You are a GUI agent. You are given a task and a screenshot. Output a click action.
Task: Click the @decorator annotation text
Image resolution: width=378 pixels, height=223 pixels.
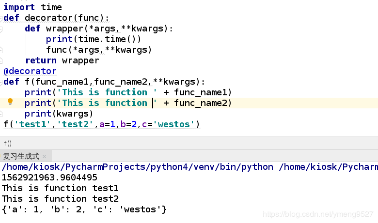click(30, 71)
